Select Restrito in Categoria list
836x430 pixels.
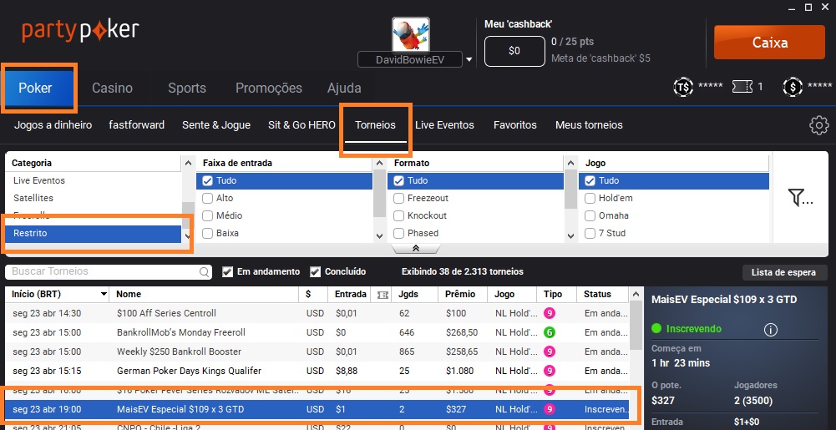click(94, 234)
